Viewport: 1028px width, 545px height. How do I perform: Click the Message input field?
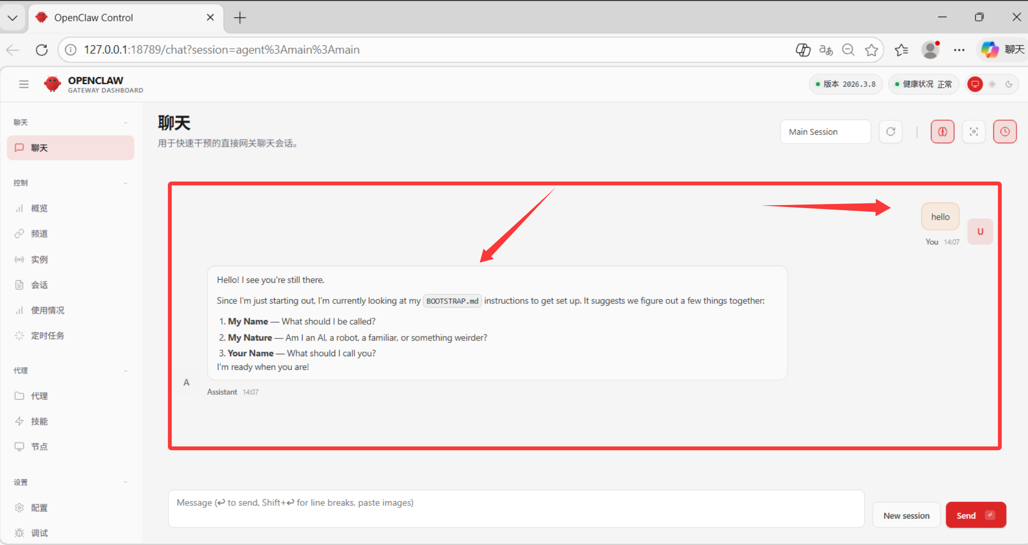tap(515, 508)
